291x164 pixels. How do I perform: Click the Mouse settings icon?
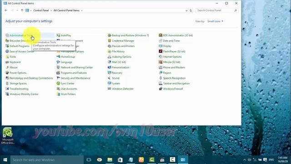7,67
